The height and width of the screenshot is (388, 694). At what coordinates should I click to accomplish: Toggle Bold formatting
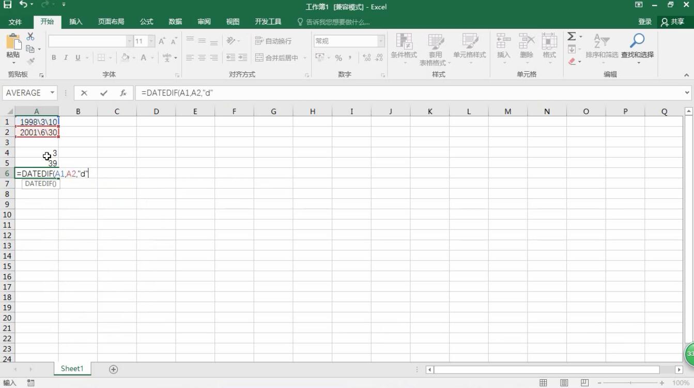coord(54,58)
